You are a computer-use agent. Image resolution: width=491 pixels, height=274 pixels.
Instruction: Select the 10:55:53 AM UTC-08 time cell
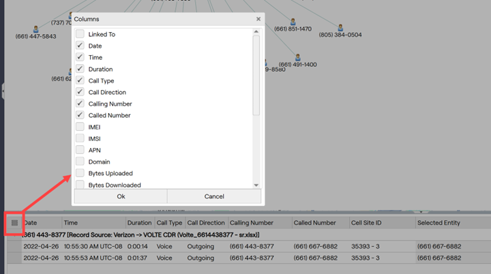(93, 258)
